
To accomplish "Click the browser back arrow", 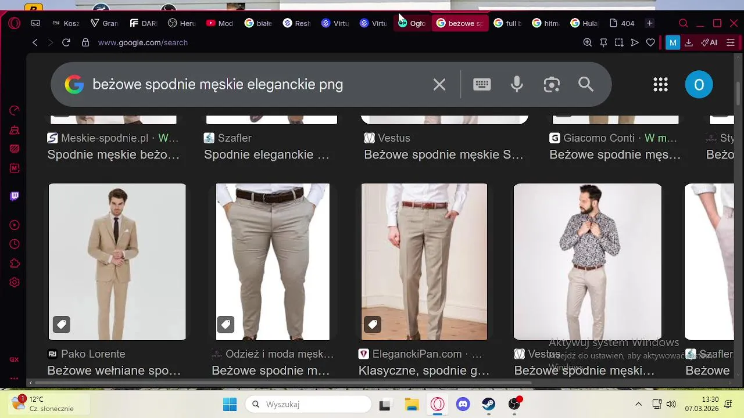I will (x=35, y=42).
